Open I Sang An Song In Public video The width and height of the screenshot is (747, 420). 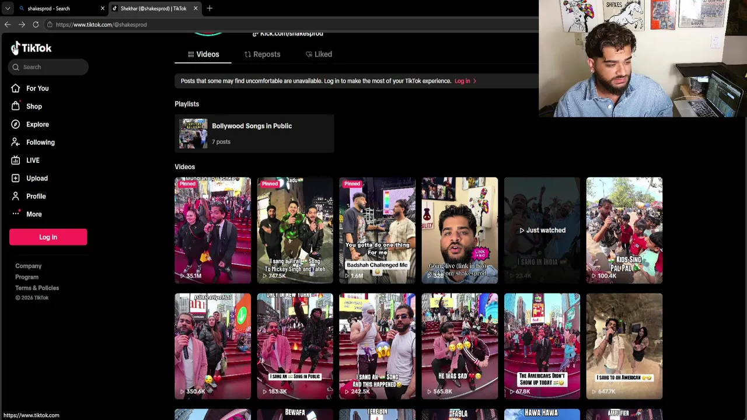(x=295, y=346)
